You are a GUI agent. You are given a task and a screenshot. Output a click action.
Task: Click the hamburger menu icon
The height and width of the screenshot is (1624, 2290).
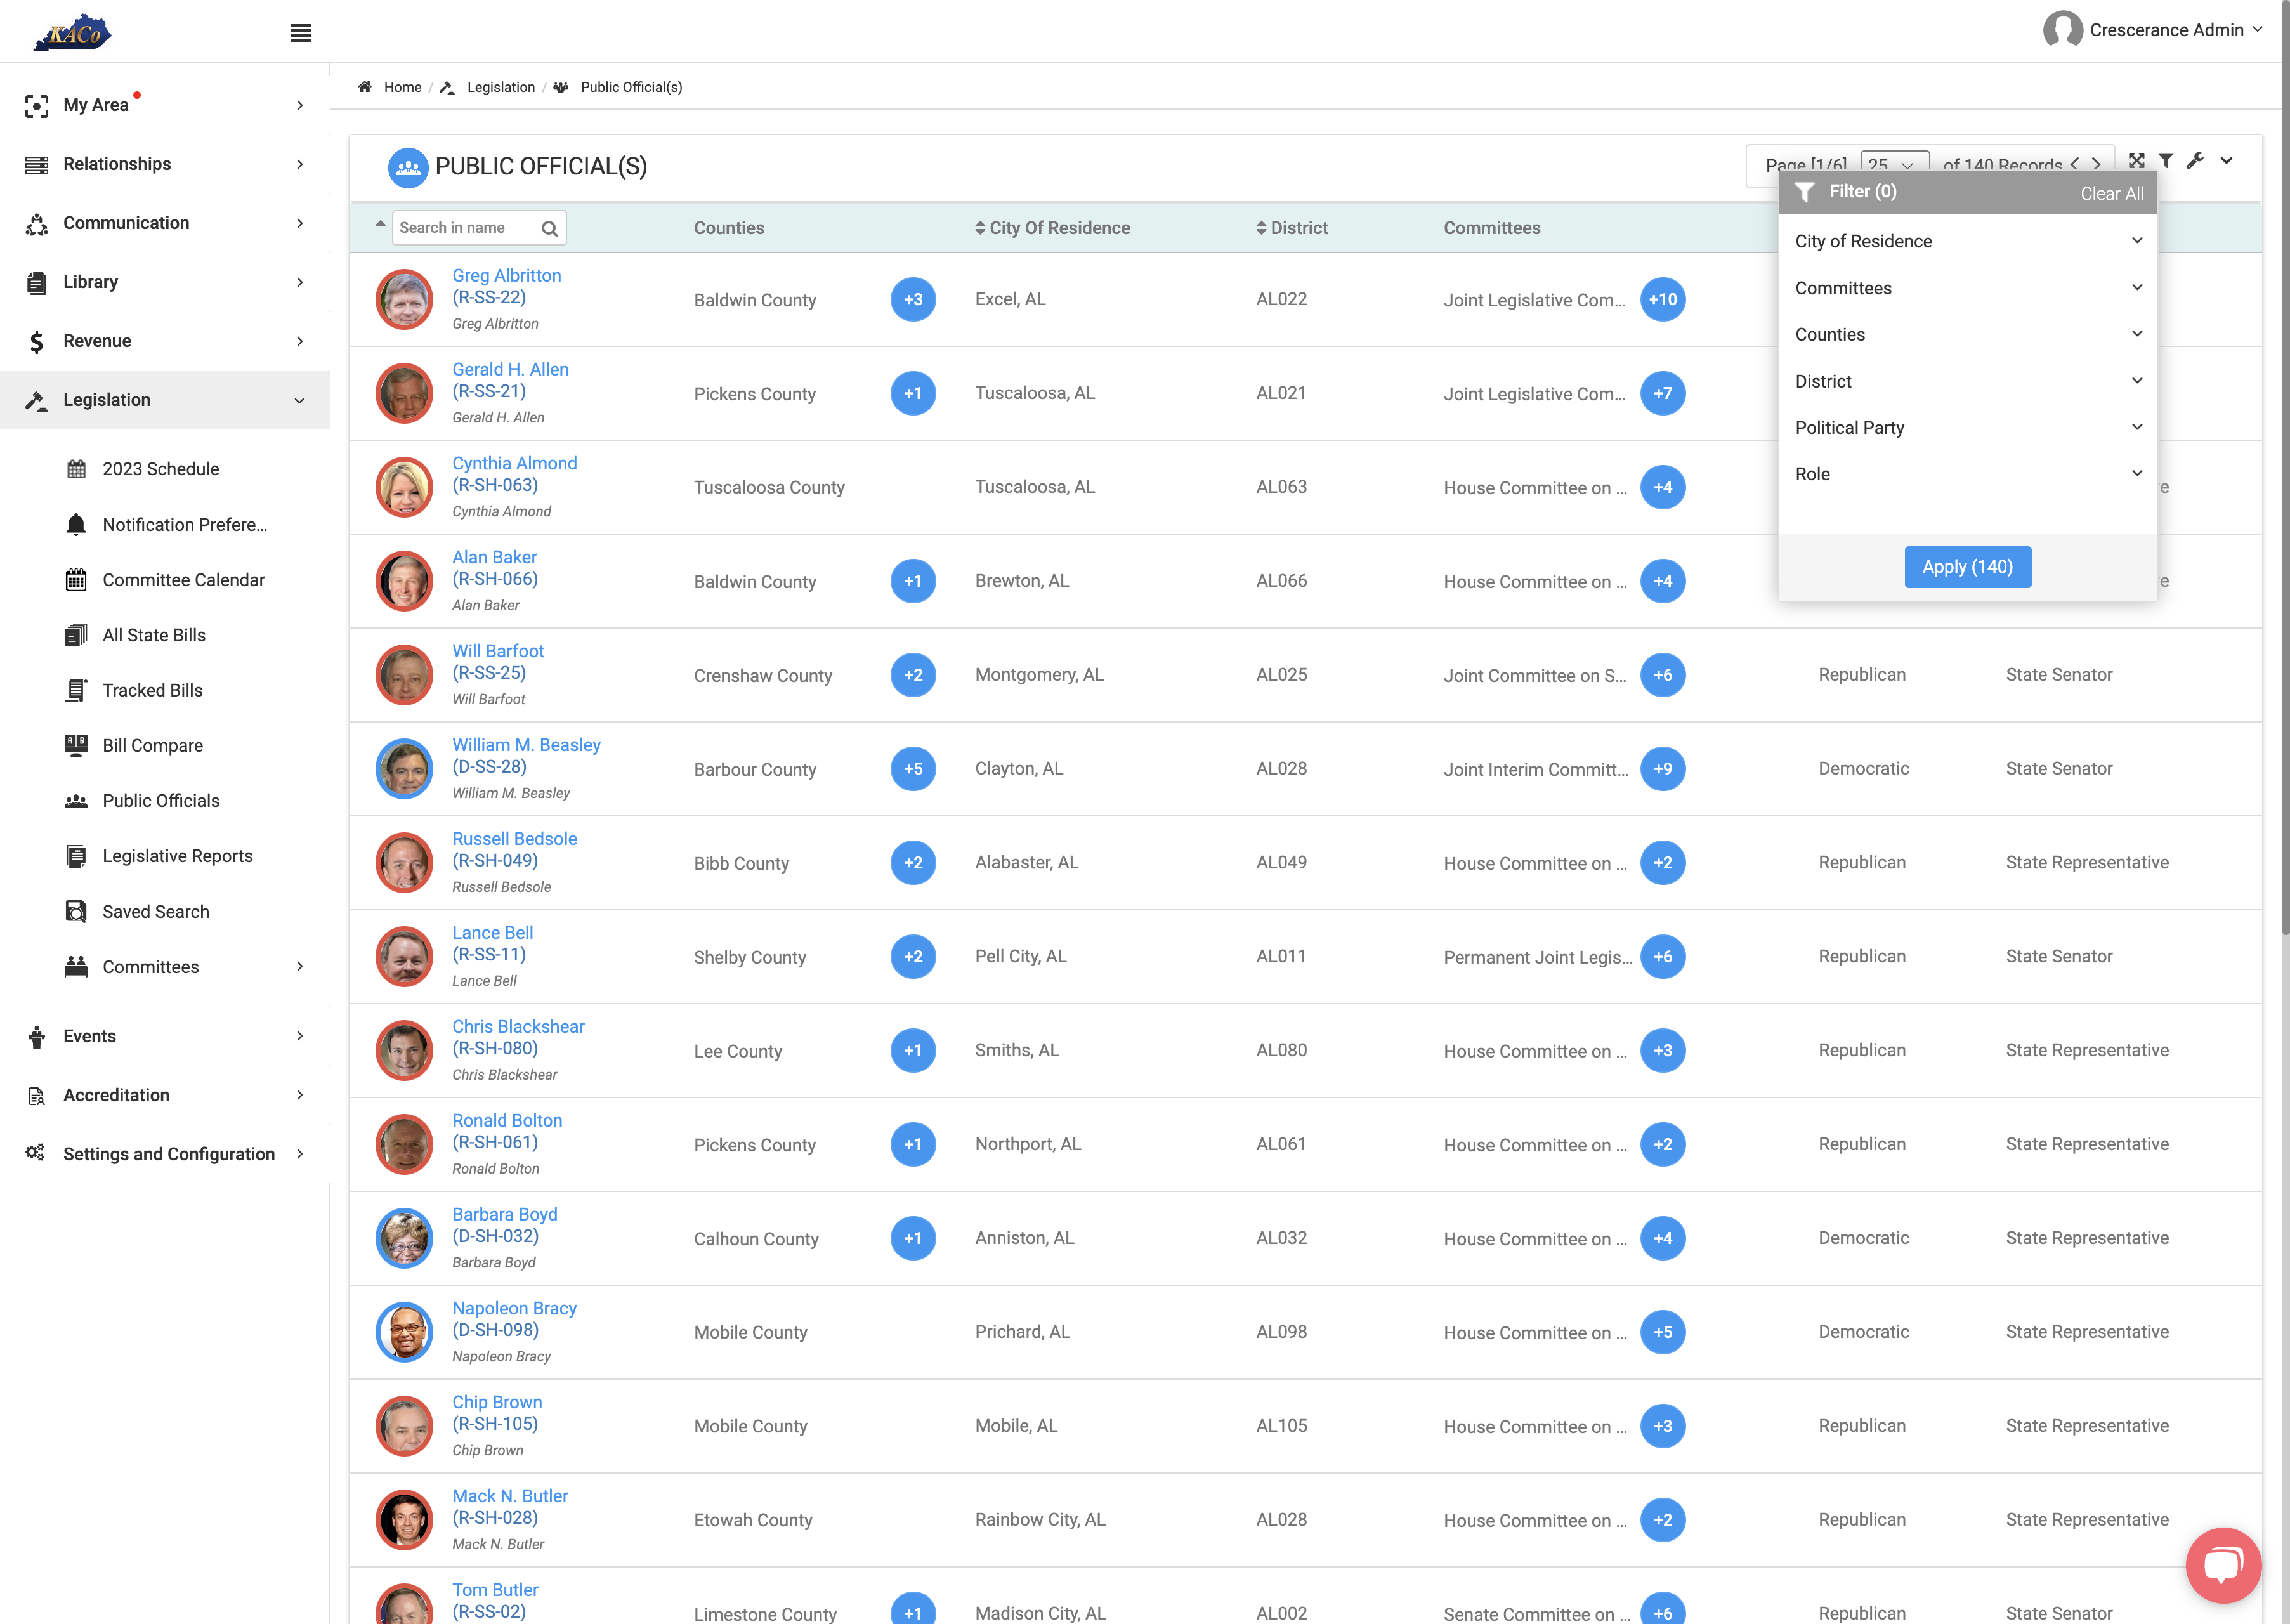pos(300,33)
